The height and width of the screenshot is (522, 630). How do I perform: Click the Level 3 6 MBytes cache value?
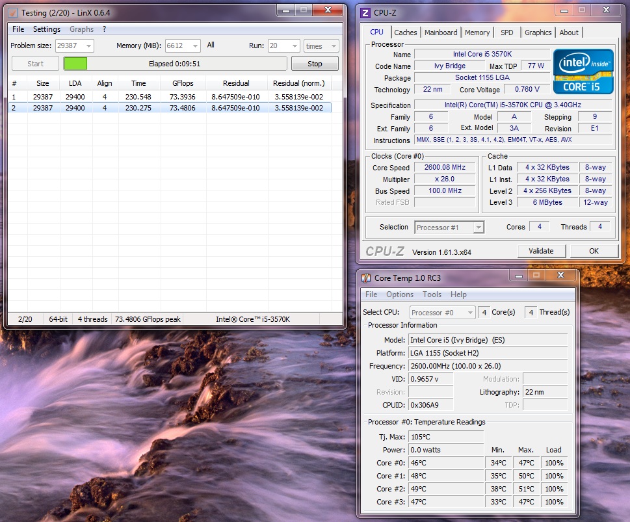547,202
